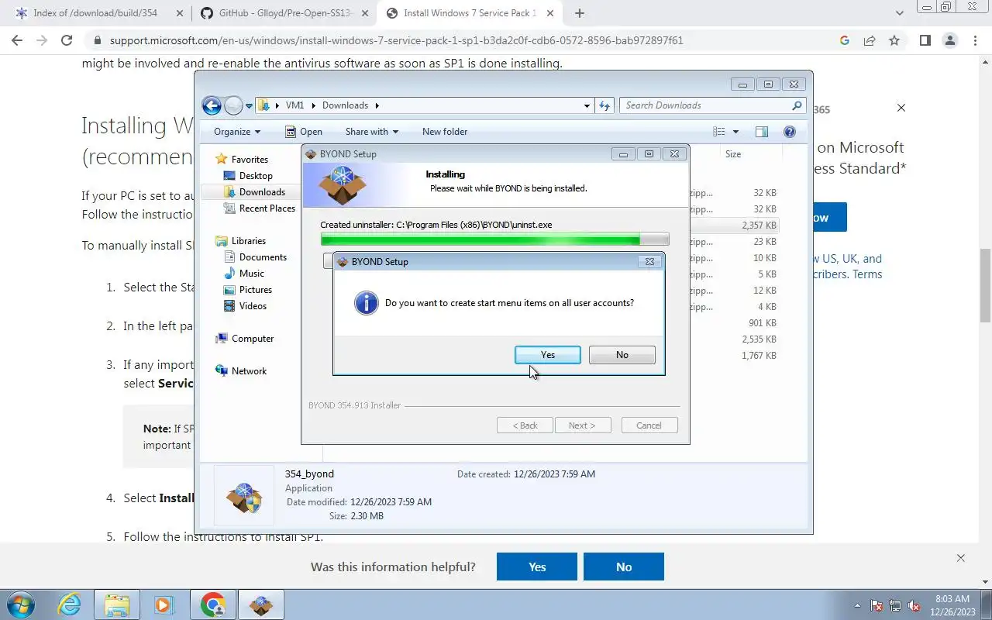
Task: Open a new Chrome tab
Action: point(579,13)
